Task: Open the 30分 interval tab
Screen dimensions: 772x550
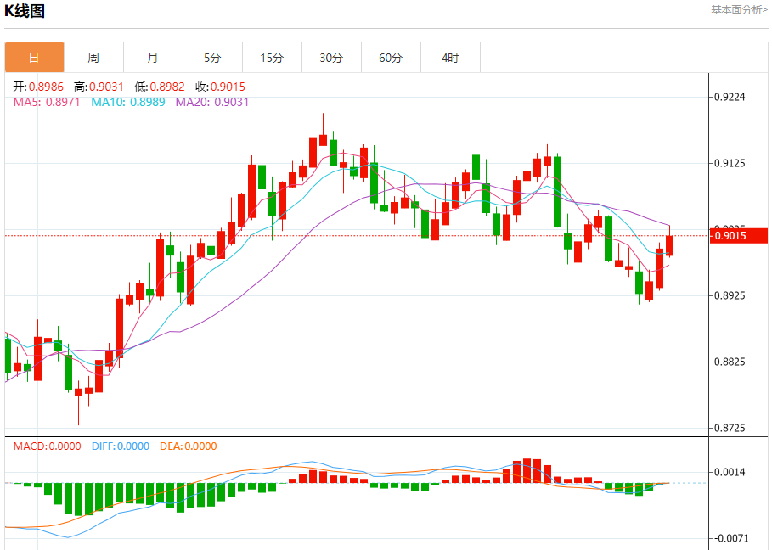Action: (x=331, y=58)
